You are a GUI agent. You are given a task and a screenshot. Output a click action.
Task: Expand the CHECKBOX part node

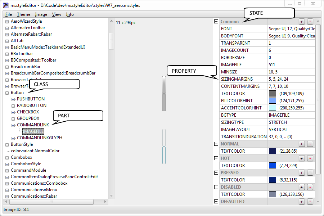pyautogui.click(x=13, y=112)
